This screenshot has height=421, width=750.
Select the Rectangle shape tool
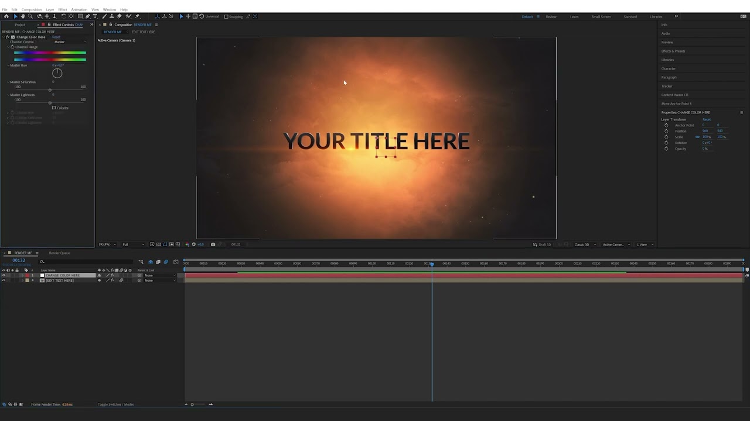click(x=80, y=16)
